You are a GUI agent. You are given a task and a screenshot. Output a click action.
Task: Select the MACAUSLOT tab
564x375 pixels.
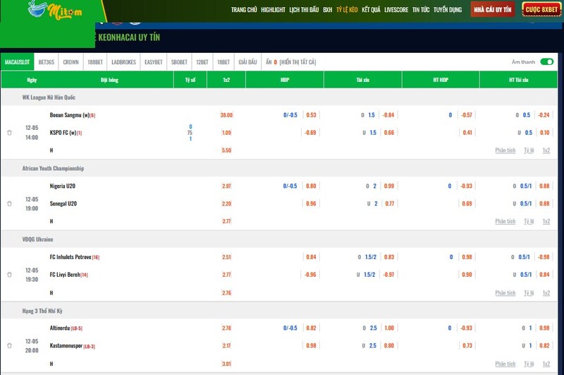(x=17, y=62)
